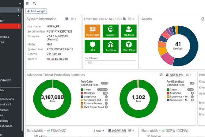The width and height of the screenshot is (205, 137).
Task: Open the Updates license tile
Action: [129, 31]
